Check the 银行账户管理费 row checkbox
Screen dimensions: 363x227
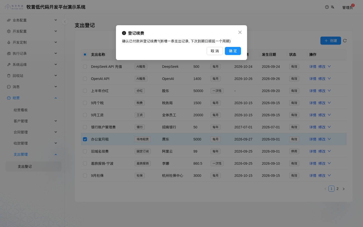pos(85,127)
